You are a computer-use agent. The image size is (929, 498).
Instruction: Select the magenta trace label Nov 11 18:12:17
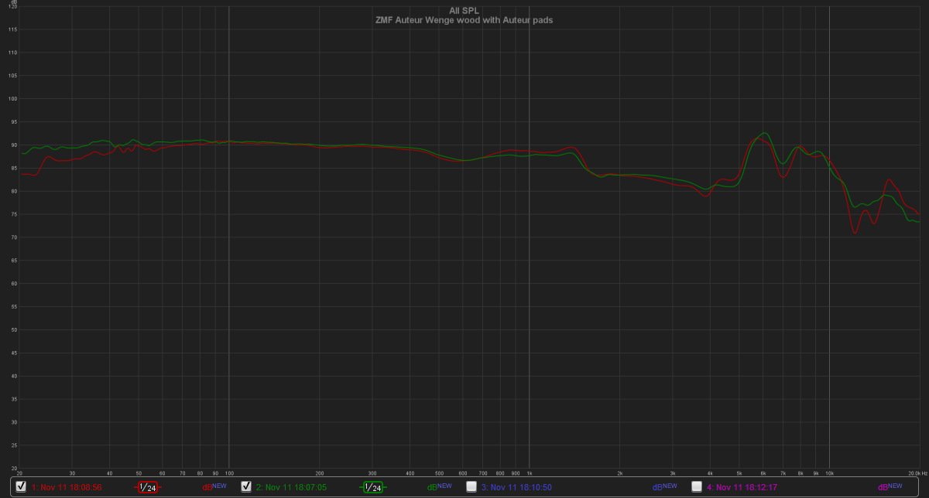742,487
